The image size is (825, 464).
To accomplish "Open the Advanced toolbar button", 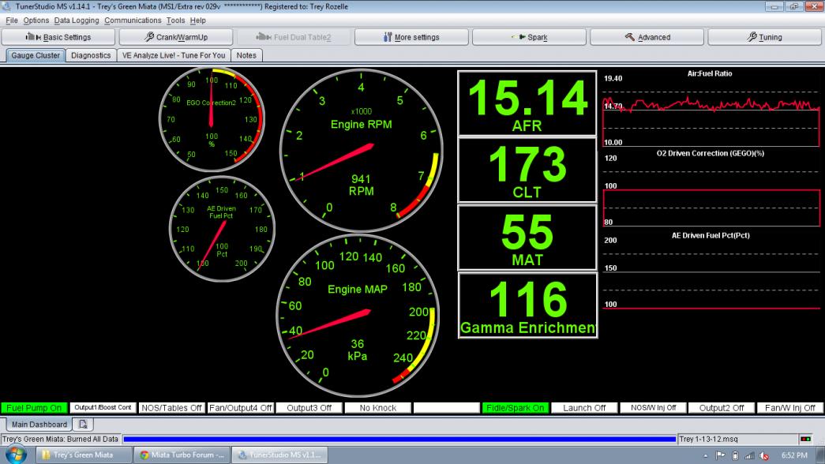I will point(647,37).
